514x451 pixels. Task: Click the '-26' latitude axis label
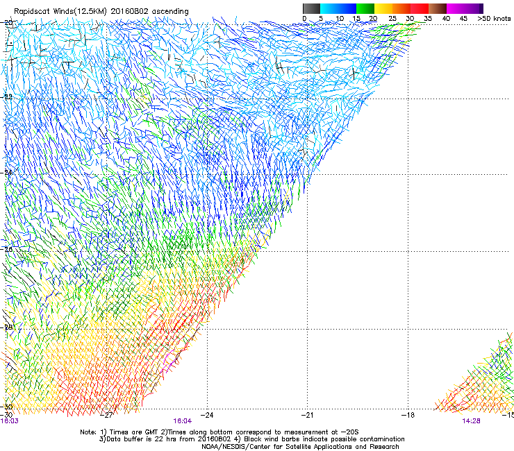[6, 250]
